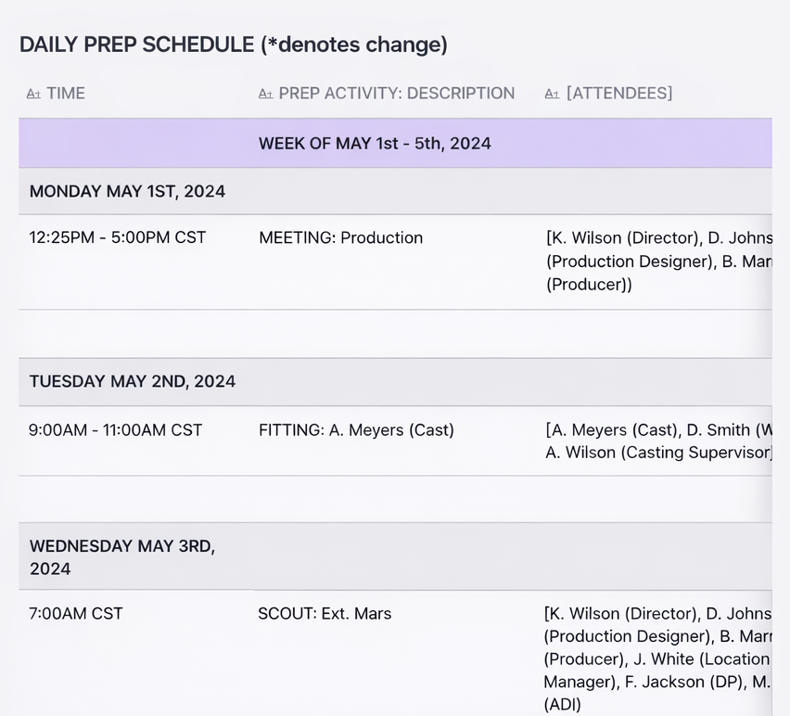Select the 12:25PM - 5:00PM CST cell
This screenshot has width=790, height=716.
click(x=118, y=237)
